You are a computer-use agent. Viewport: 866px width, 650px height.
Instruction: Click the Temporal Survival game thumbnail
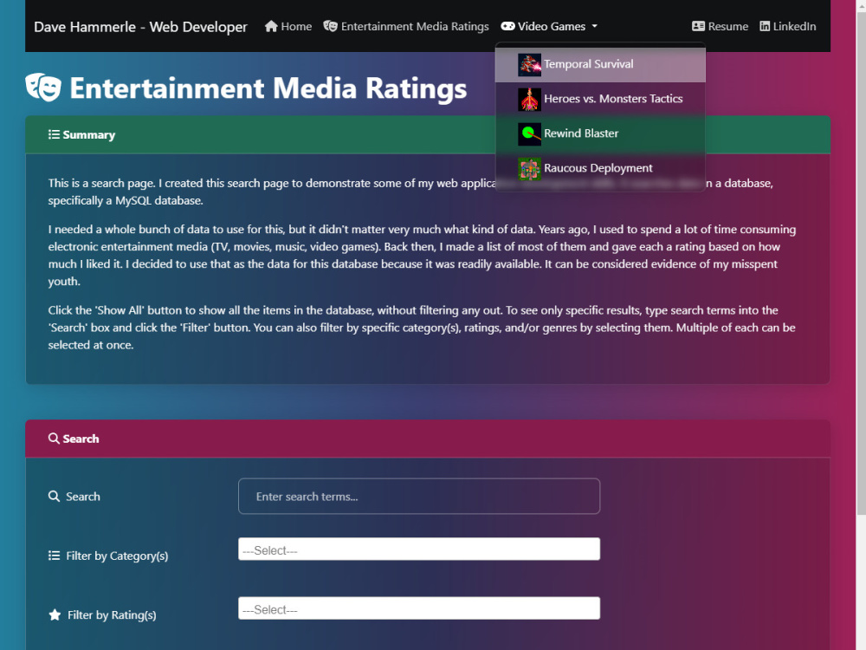tap(529, 65)
